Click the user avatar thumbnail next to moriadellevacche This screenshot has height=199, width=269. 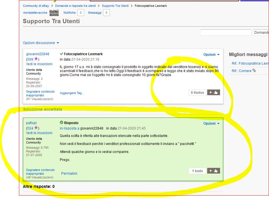[54, 13]
